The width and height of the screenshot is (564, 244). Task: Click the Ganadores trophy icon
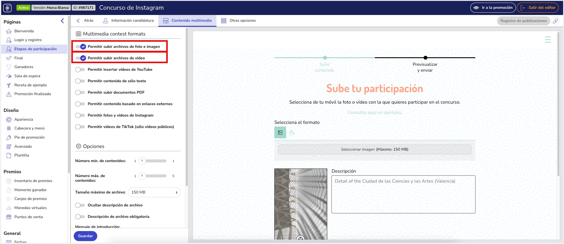[9, 67]
